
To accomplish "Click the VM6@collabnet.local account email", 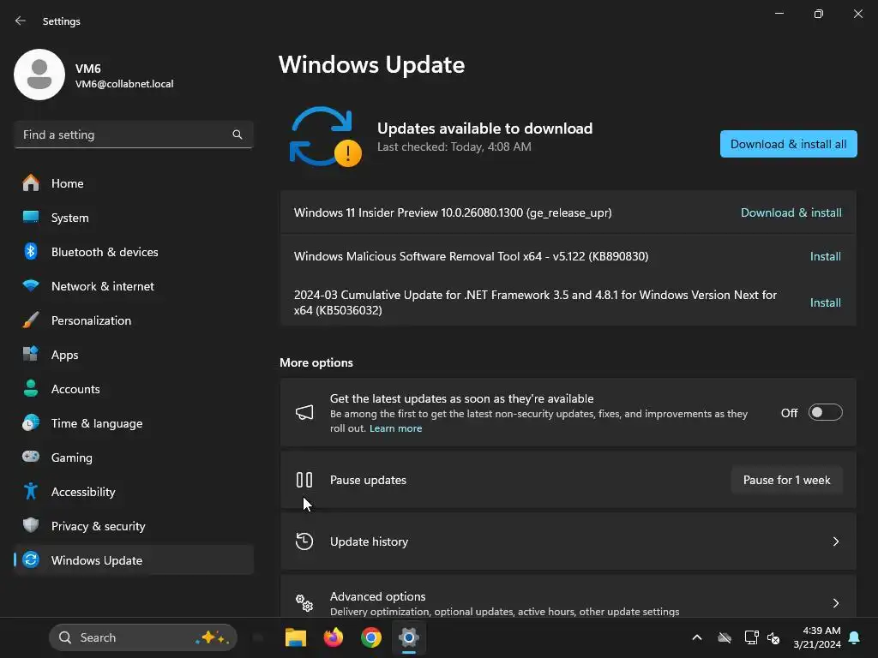I will tap(124, 84).
